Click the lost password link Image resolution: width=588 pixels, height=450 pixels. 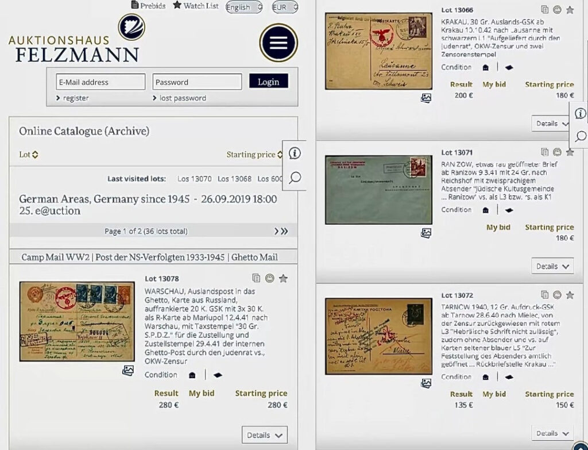point(182,98)
